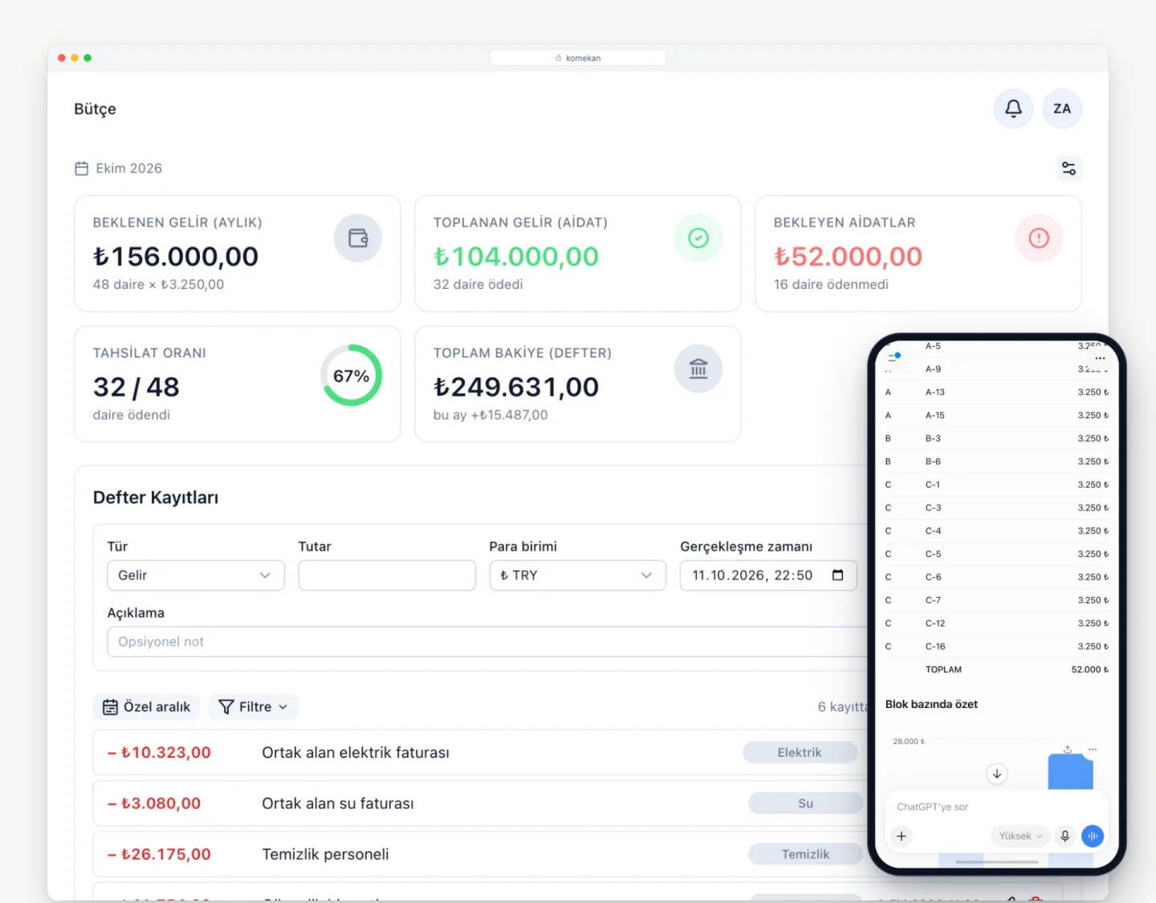This screenshot has height=903, width=1156.
Task: Open the notifications bell
Action: [1013, 108]
